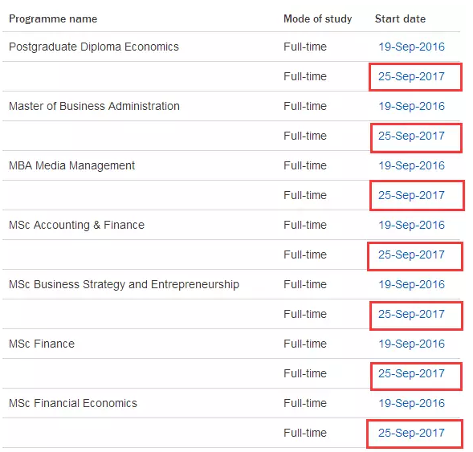Viewport: 473px width, 452px height.
Task: Open 19-Sep-2016 date for MSc Business Strategy and Entrepreneurship
Action: click(411, 284)
